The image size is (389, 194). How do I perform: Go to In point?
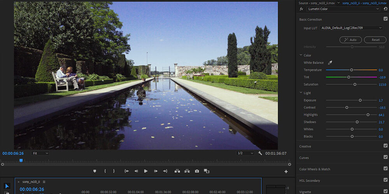click(x=126, y=171)
